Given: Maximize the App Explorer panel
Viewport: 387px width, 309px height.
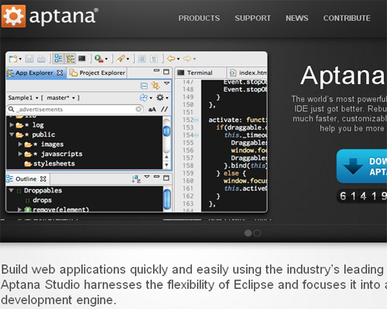Looking at the screenshot, I should [x=166, y=72].
